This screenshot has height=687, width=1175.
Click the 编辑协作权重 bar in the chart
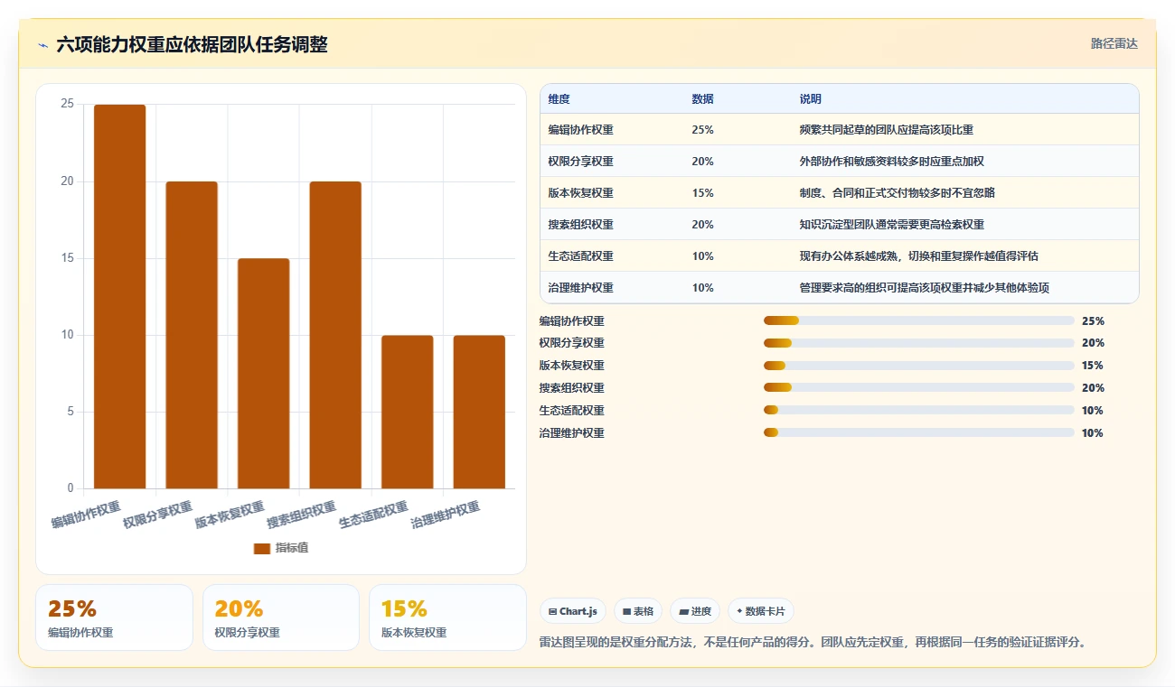pyautogui.click(x=120, y=296)
